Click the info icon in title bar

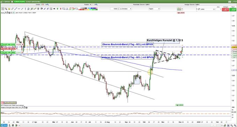[x=12, y=2]
